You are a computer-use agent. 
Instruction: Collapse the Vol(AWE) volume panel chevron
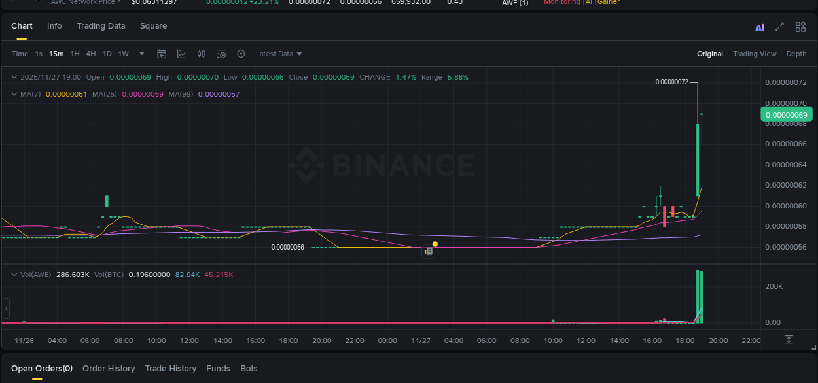point(14,275)
